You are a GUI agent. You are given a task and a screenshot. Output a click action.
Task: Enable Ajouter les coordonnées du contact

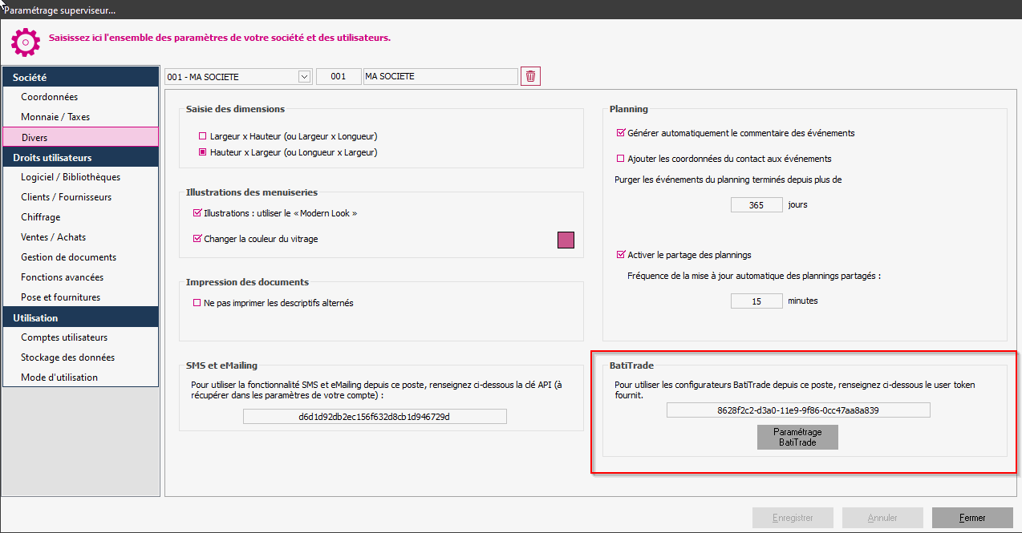coord(620,159)
